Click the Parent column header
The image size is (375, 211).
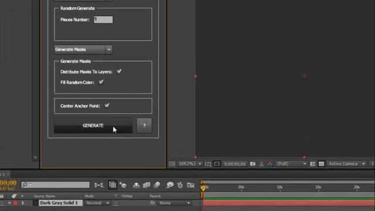155,196
